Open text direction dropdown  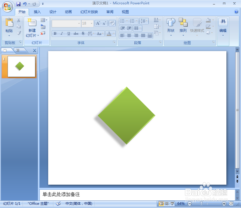[157, 20]
